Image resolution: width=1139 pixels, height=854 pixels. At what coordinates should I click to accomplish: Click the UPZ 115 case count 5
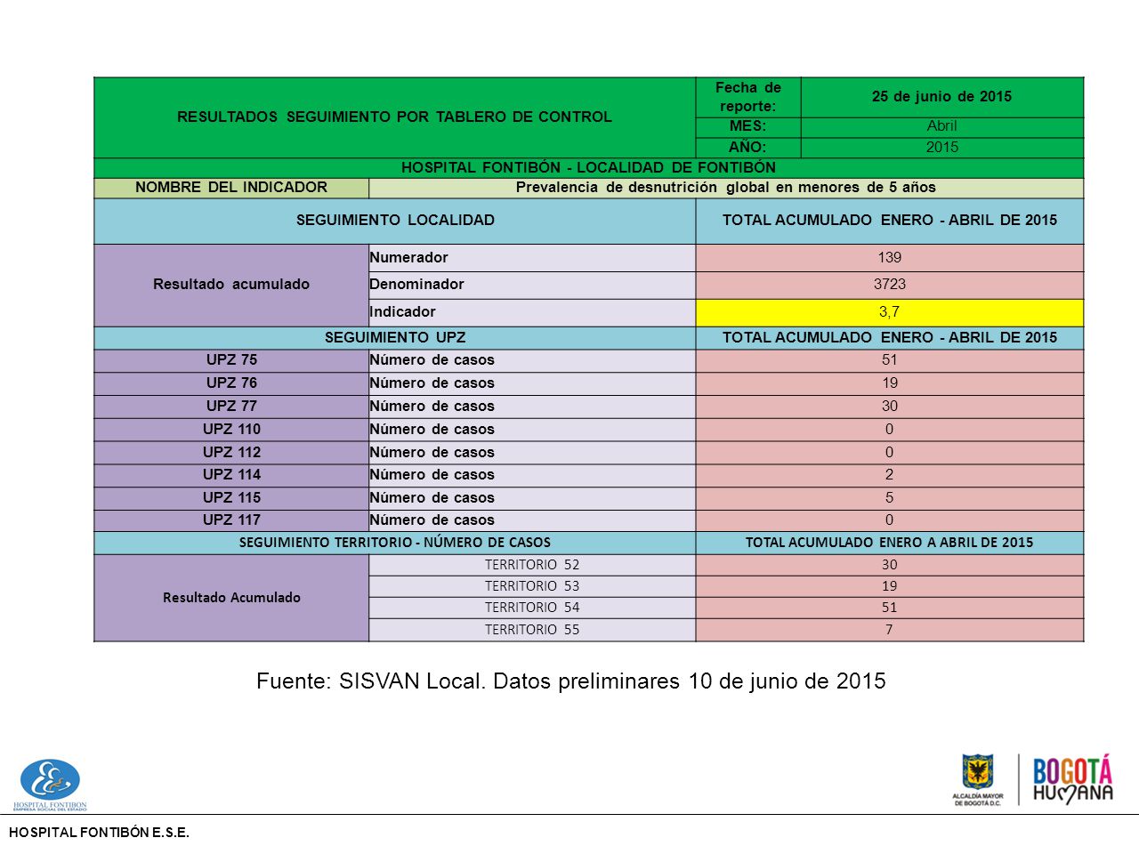pos(890,498)
